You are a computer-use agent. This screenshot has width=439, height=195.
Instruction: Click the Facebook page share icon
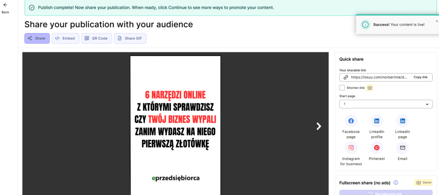coord(351,121)
